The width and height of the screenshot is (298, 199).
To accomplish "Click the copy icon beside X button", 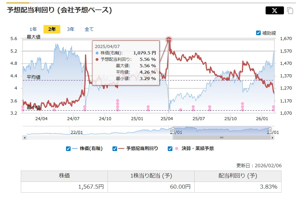I will 290,10.
